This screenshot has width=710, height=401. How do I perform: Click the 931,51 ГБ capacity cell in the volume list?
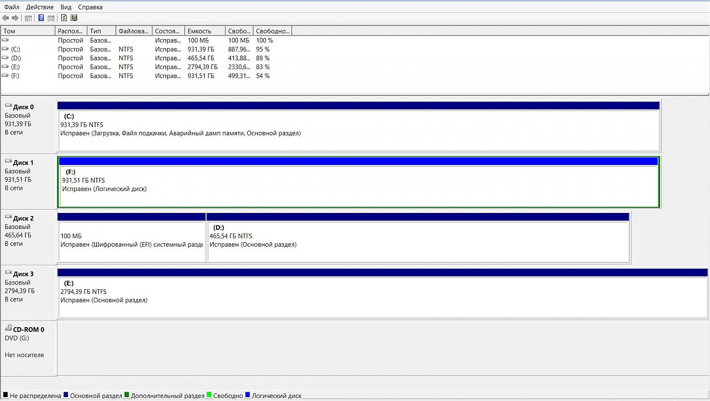click(201, 76)
